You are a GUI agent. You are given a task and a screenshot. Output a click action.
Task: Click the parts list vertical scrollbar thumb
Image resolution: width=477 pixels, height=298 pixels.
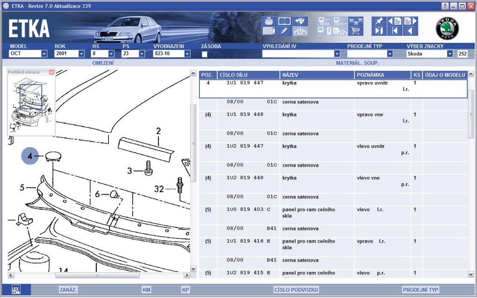click(x=471, y=114)
